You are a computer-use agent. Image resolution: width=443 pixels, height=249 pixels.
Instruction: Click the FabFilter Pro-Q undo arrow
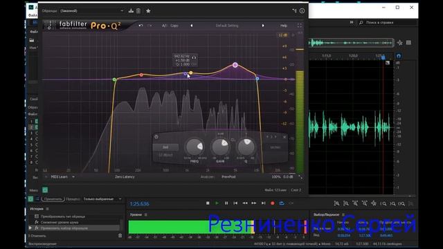click(141, 26)
